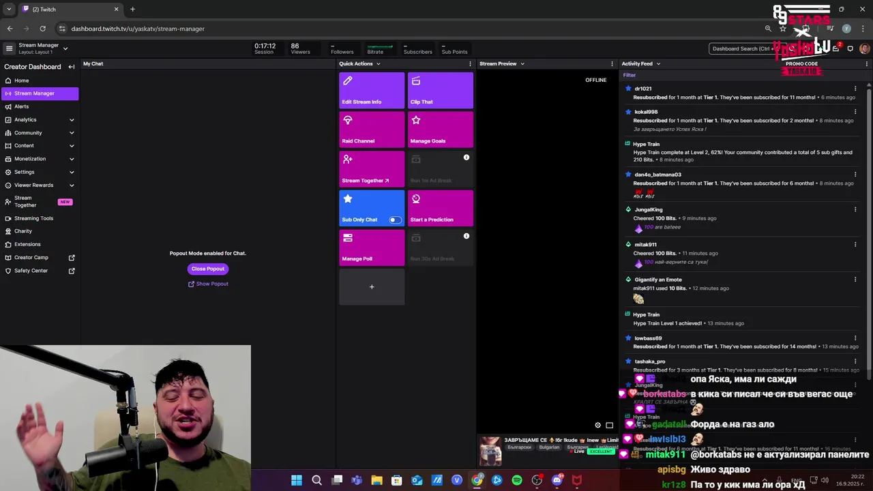873x491 pixels.
Task: Open the Activity Feed panel options menu
Action: tap(867, 63)
